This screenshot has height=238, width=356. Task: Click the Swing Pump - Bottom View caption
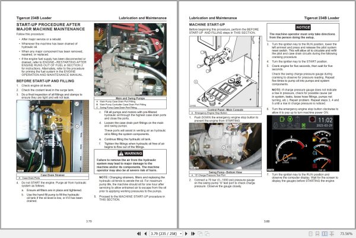225,172
